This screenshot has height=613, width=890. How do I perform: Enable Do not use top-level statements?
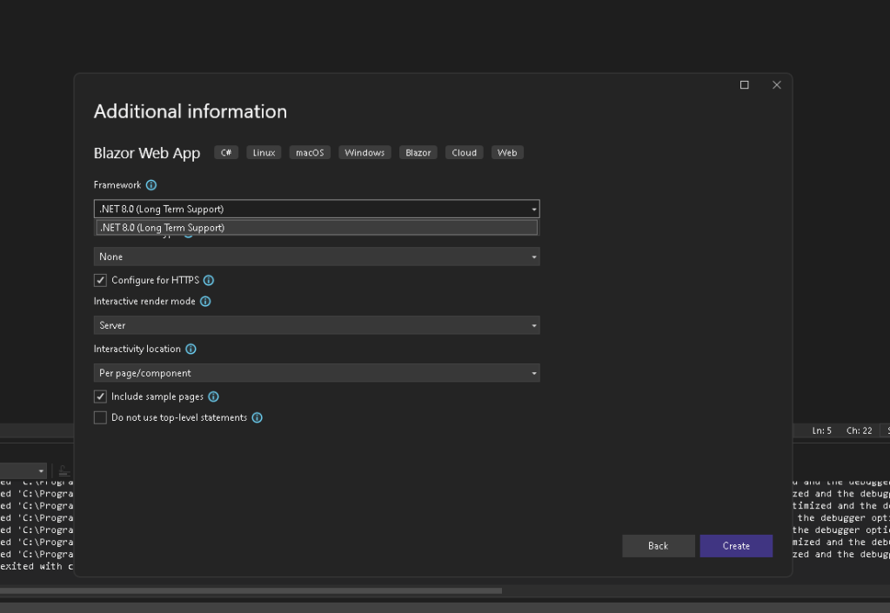pyautogui.click(x=100, y=418)
